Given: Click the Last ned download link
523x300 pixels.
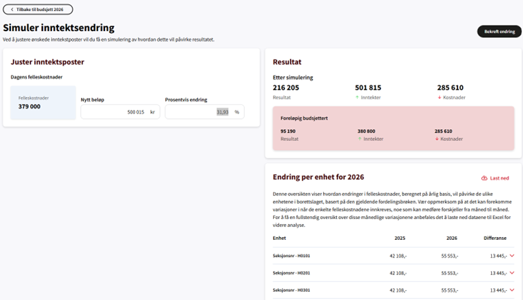Looking at the screenshot, I should pos(499,178).
